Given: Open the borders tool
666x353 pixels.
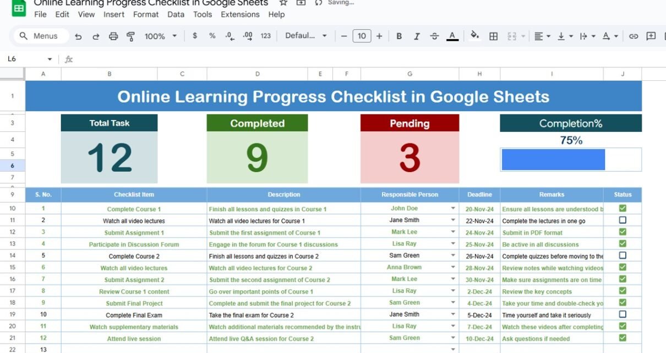Looking at the screenshot, I should tap(494, 36).
